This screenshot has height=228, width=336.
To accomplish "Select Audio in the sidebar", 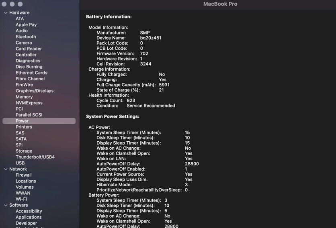I will (x=22, y=31).
